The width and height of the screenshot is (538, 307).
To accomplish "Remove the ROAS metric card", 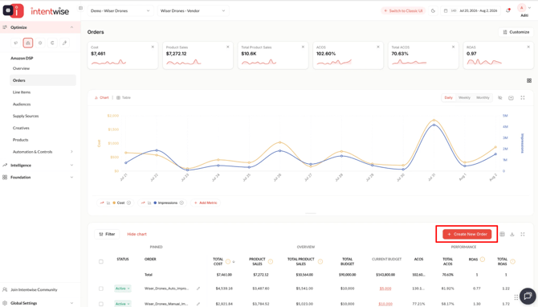I will [528, 47].
